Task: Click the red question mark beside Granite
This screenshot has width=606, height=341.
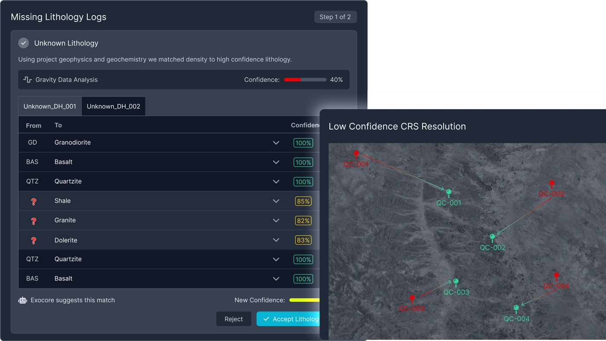Action: click(34, 220)
